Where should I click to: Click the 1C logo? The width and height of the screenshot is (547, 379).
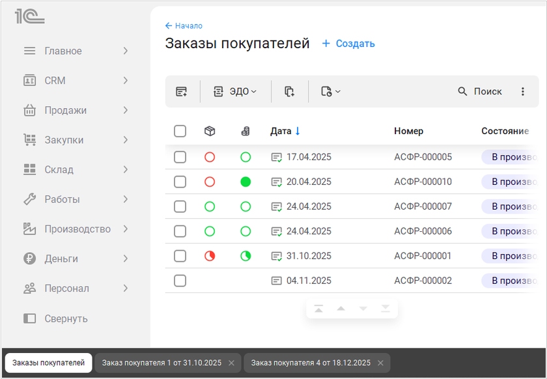coord(29,17)
